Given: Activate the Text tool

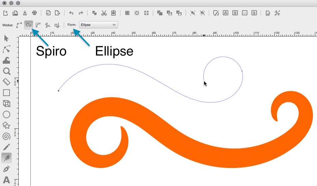Looking at the screenshot, I should [6, 180].
